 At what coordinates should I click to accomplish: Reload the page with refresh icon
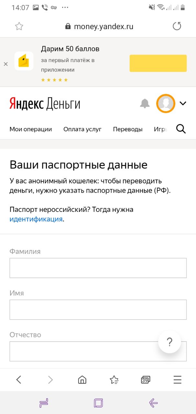click(177, 26)
